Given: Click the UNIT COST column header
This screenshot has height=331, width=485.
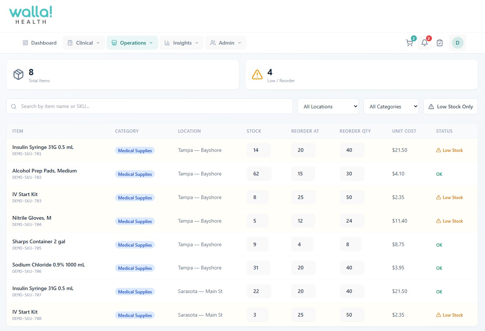Looking at the screenshot, I should [404, 131].
